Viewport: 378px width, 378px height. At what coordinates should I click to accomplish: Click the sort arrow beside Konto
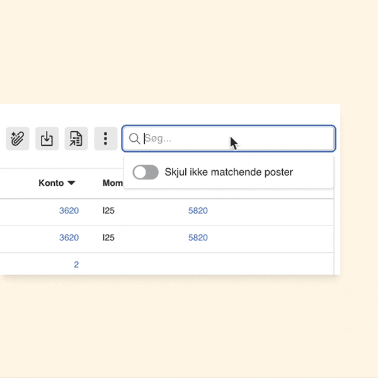(x=71, y=183)
